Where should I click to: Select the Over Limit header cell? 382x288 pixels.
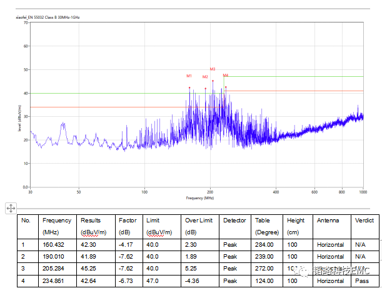coord(200,226)
